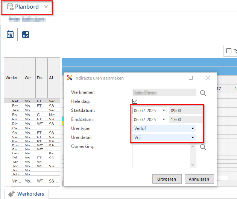The height and width of the screenshot is (199, 237).
Task: Click the Planbord tab calendar icon
Action: click(x=10, y=7)
